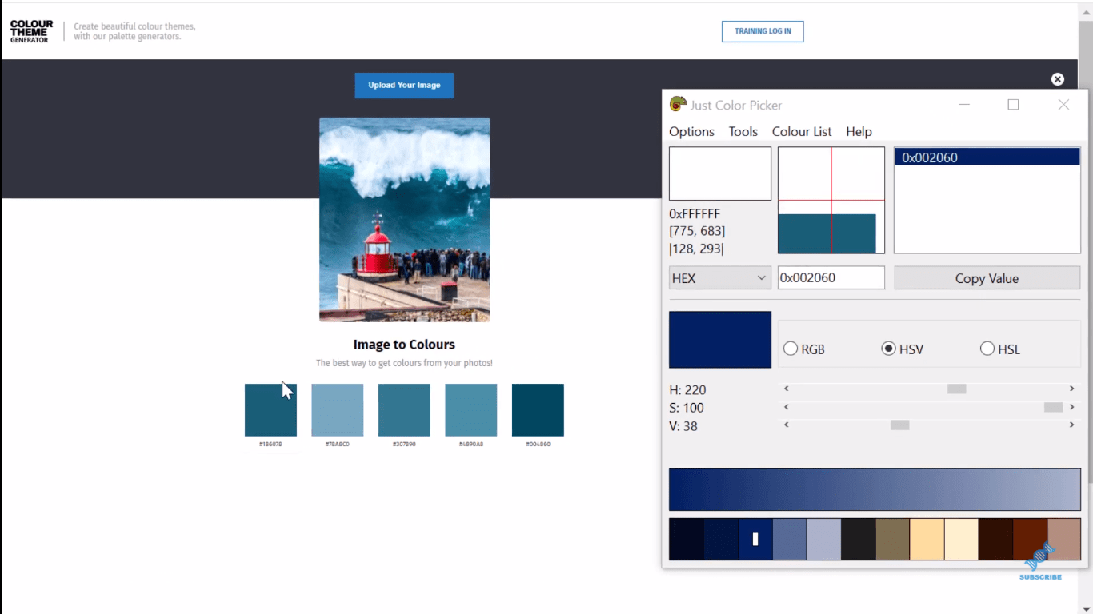Click the right arrow of the V slider
This screenshot has width=1093, height=614.
pyautogui.click(x=1072, y=425)
